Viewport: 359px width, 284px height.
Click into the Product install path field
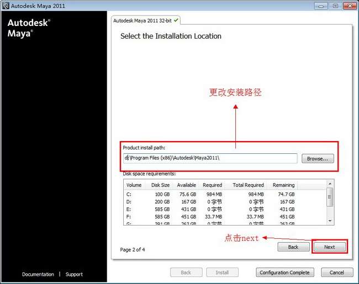tap(210, 158)
